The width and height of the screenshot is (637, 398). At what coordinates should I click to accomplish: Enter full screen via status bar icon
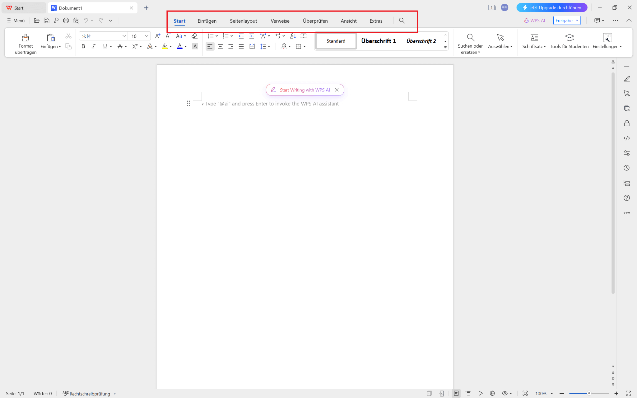tap(629, 393)
